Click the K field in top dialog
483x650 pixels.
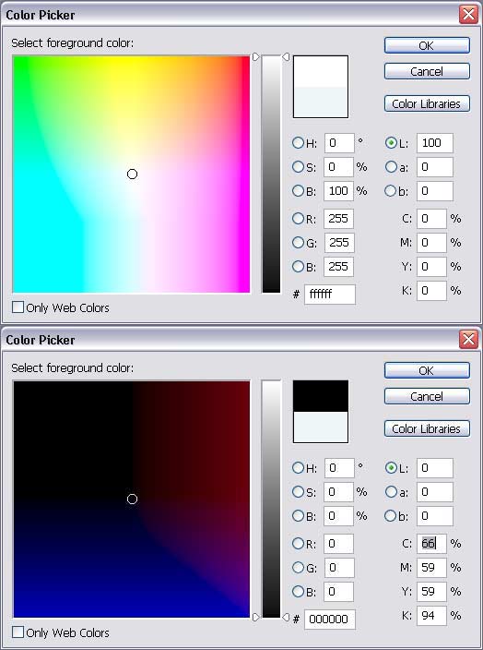click(x=431, y=290)
